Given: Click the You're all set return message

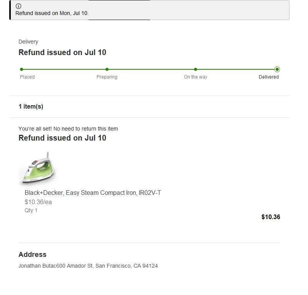Looking at the screenshot, I should pyautogui.click(x=68, y=129).
